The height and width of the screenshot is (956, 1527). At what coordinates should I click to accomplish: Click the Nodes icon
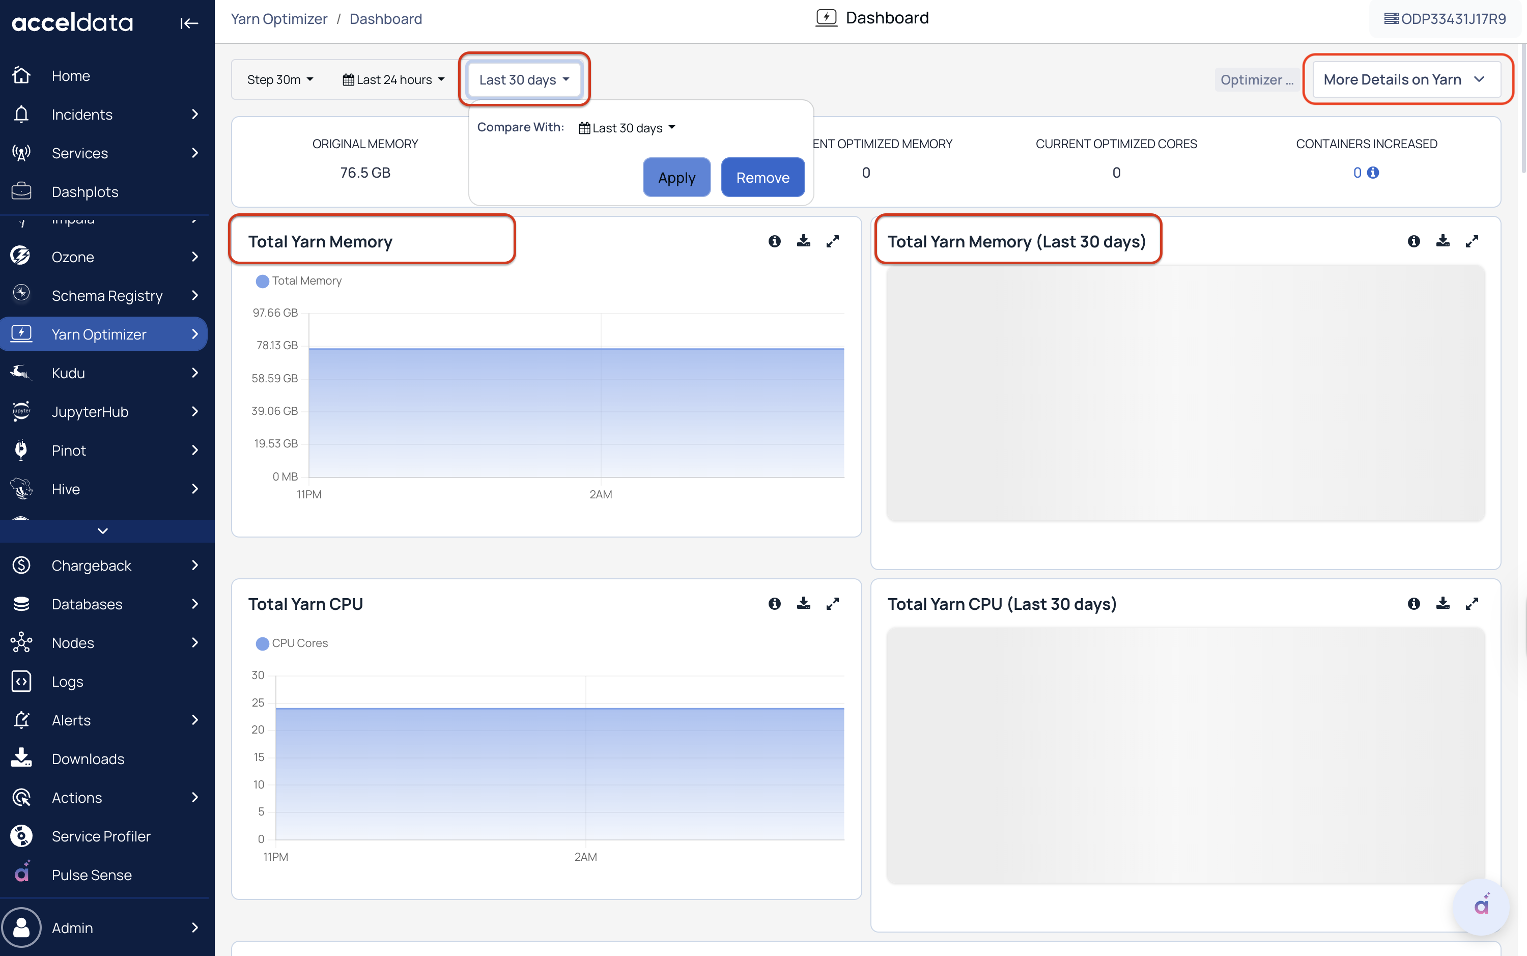[21, 642]
